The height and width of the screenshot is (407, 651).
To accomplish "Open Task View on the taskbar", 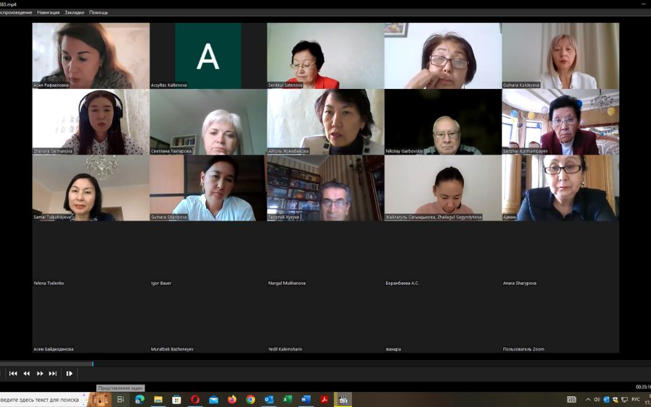I will 121,400.
